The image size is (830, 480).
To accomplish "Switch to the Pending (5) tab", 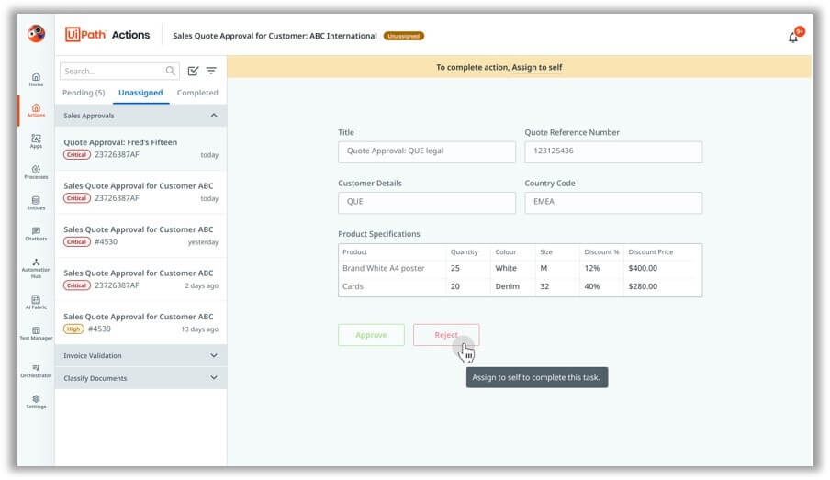I will (84, 93).
